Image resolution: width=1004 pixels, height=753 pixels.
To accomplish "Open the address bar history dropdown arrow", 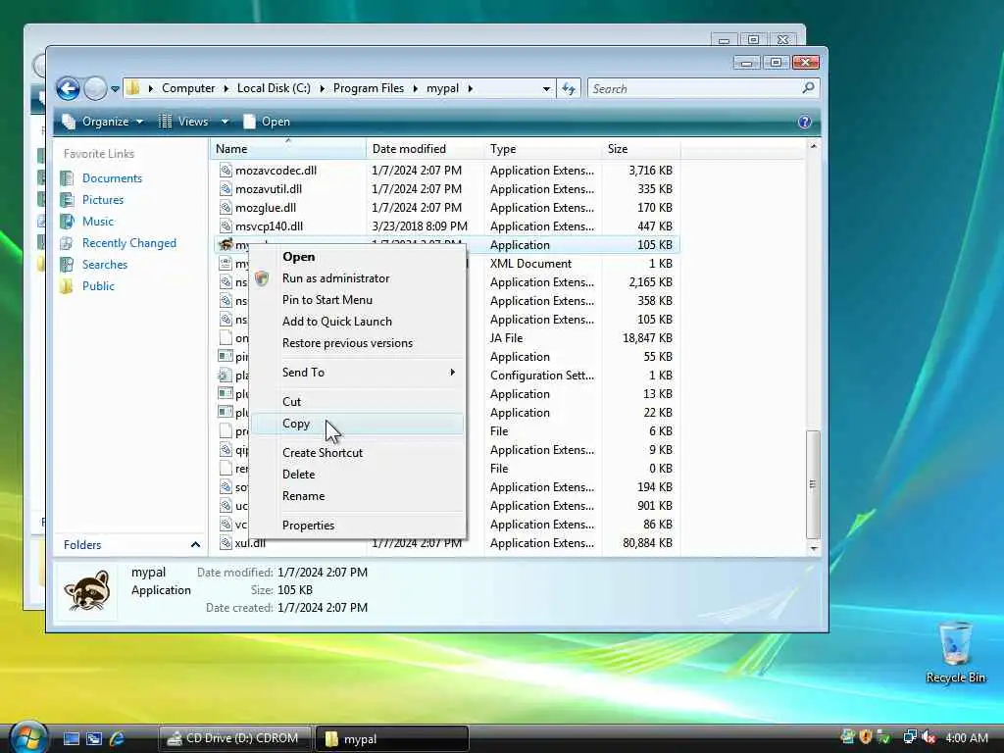I will pos(546,89).
